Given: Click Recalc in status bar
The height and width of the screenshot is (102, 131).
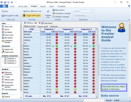Looking at the screenshot, I should [x=109, y=100].
